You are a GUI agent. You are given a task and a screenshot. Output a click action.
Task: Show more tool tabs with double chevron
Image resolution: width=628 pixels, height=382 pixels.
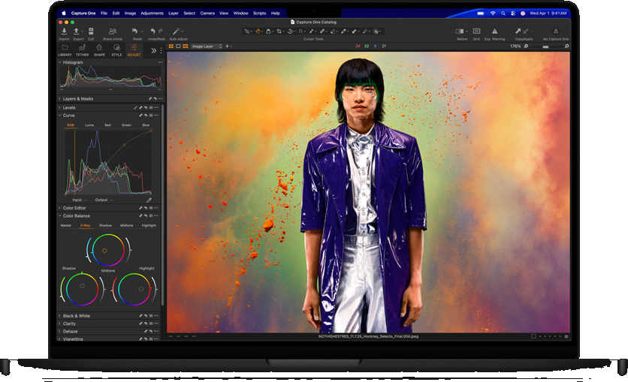coord(153,51)
